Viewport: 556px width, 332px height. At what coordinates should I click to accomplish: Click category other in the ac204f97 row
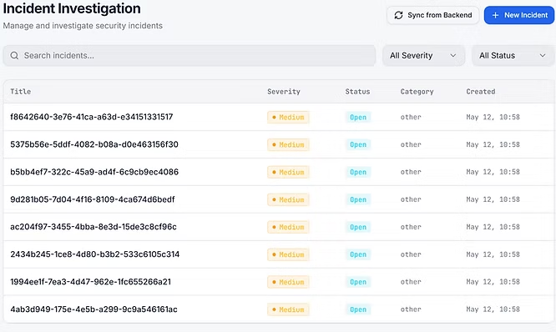[x=411, y=227]
